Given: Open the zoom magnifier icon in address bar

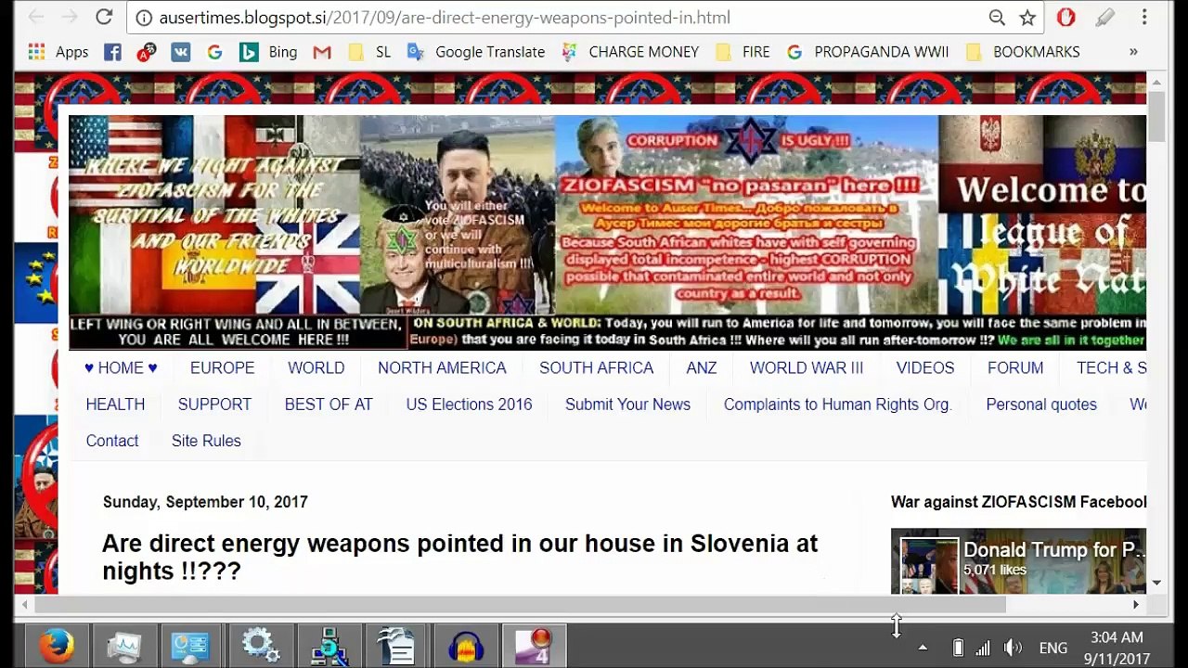Looking at the screenshot, I should [x=997, y=18].
